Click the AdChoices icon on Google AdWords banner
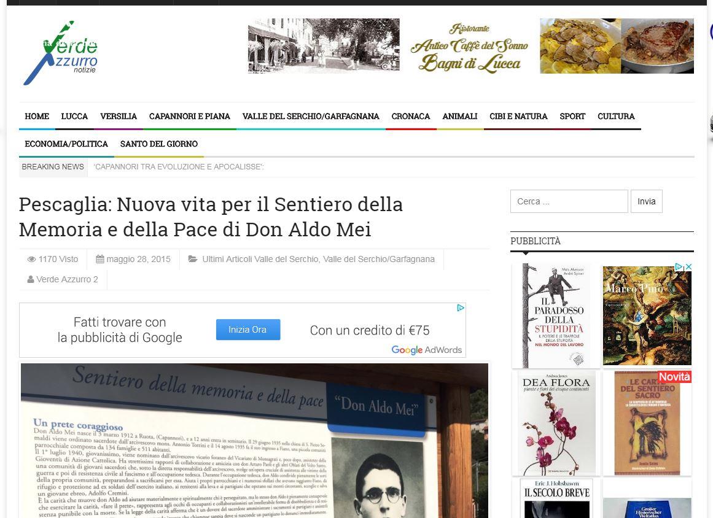 click(460, 308)
